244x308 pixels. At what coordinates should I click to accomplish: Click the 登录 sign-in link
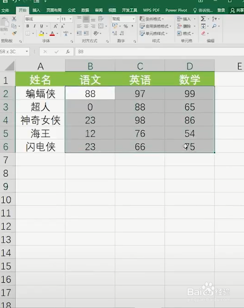coord(221,10)
